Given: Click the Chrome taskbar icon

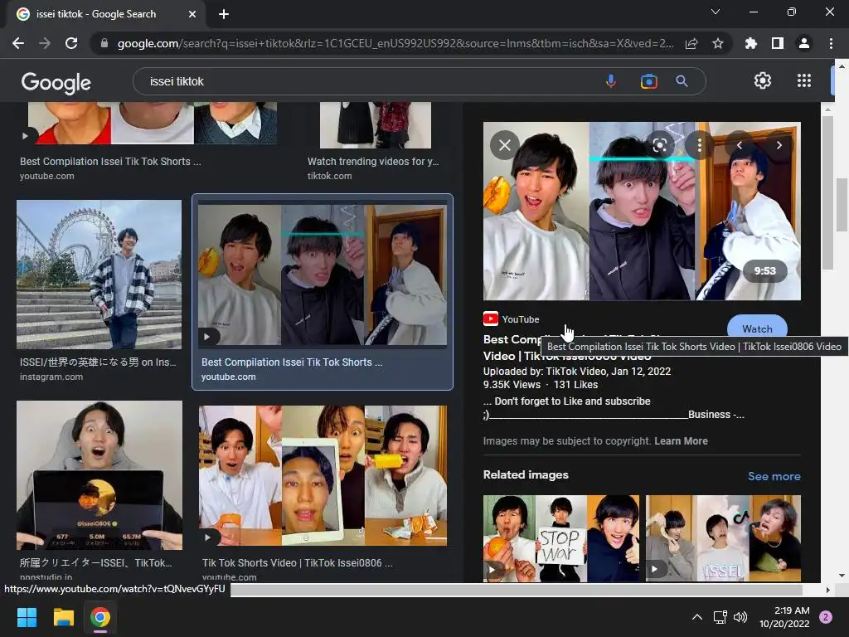Looking at the screenshot, I should click(100, 617).
